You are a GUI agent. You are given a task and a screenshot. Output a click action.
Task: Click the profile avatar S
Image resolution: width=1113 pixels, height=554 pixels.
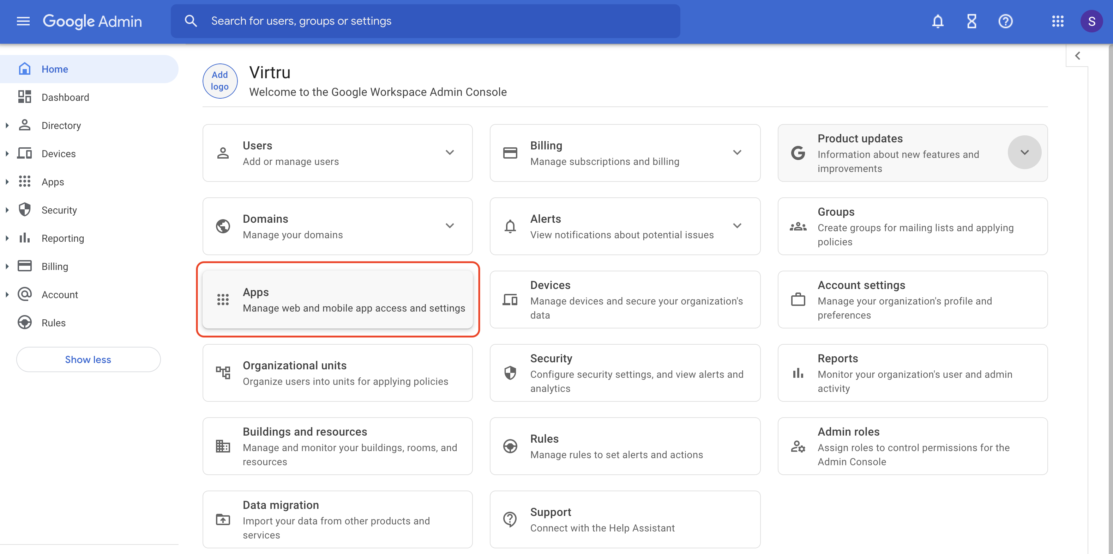click(1091, 21)
